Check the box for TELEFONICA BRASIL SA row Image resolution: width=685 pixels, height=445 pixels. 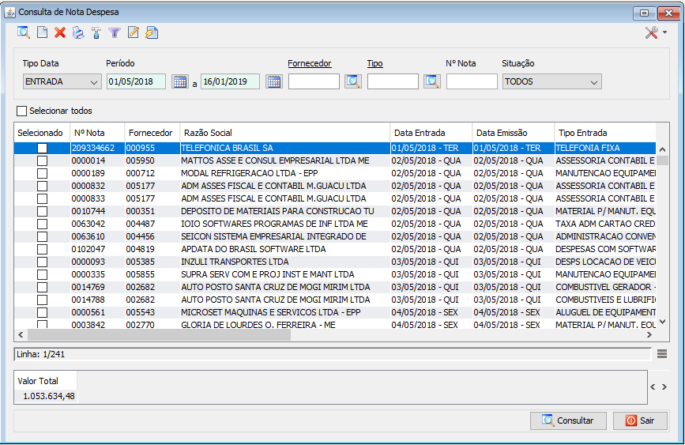click(x=42, y=148)
